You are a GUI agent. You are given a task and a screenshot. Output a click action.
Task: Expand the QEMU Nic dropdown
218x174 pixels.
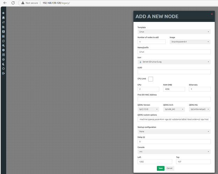199,109
